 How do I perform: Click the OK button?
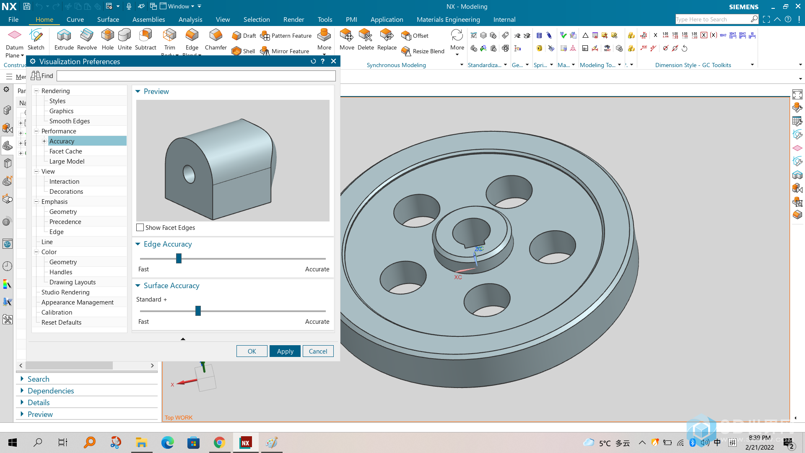(x=252, y=351)
